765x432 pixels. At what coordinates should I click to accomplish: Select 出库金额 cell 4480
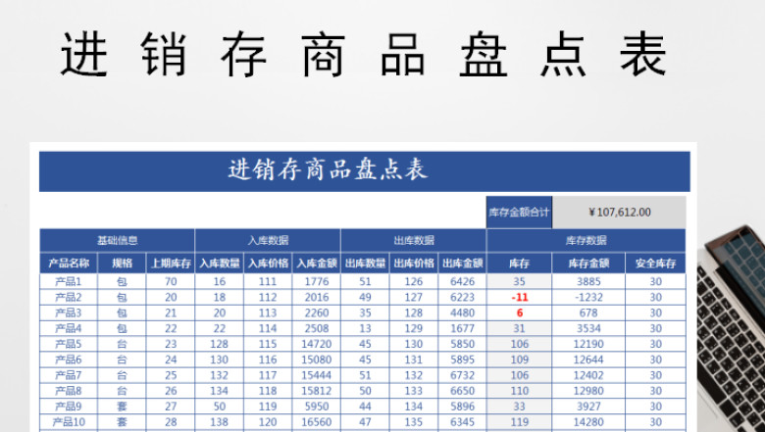pyautogui.click(x=463, y=312)
